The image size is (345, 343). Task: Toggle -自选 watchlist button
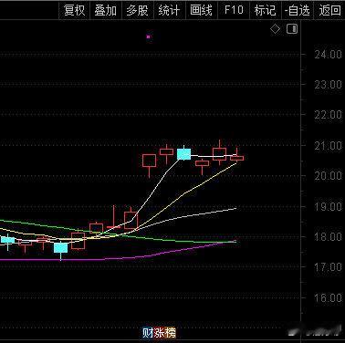[x=298, y=10]
